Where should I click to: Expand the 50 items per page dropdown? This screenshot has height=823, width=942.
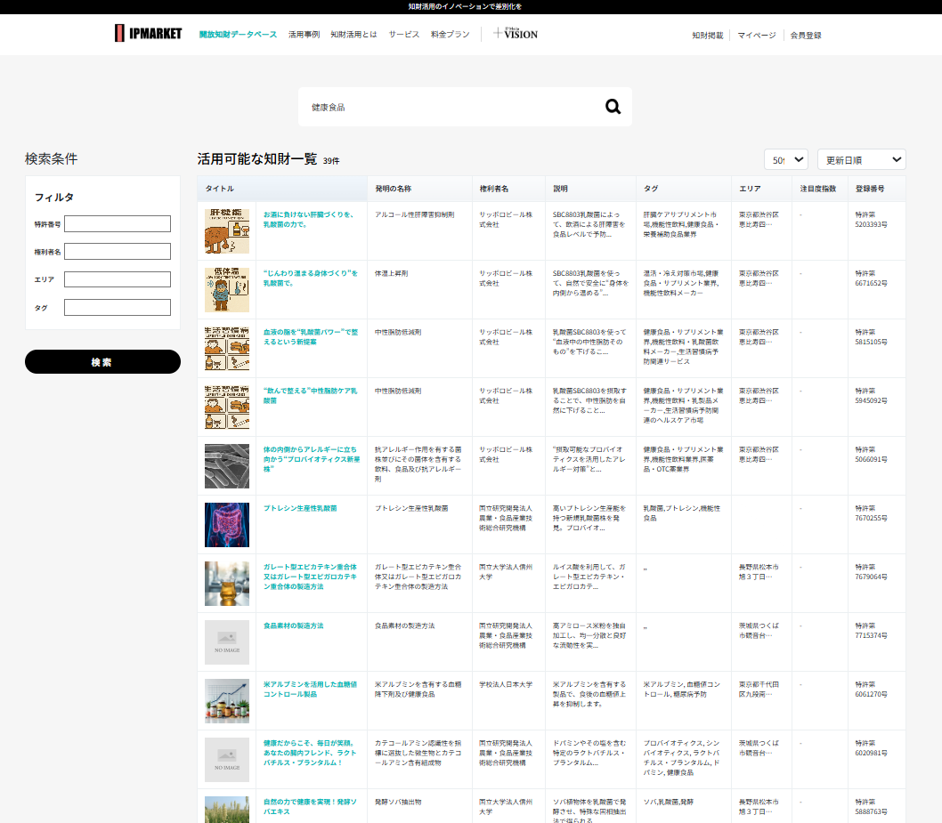point(786,159)
